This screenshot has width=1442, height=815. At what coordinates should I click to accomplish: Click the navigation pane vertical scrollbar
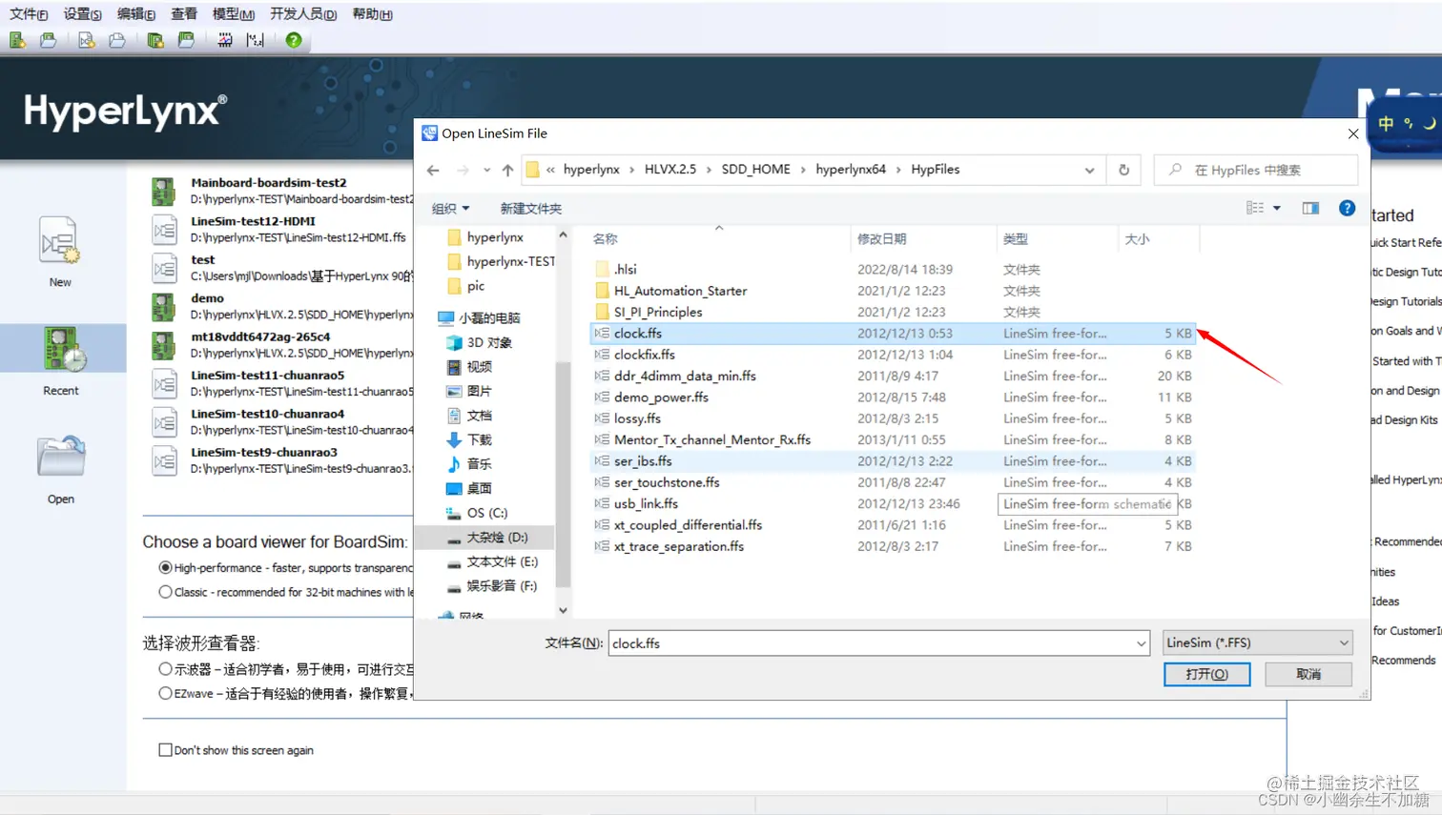563,475
